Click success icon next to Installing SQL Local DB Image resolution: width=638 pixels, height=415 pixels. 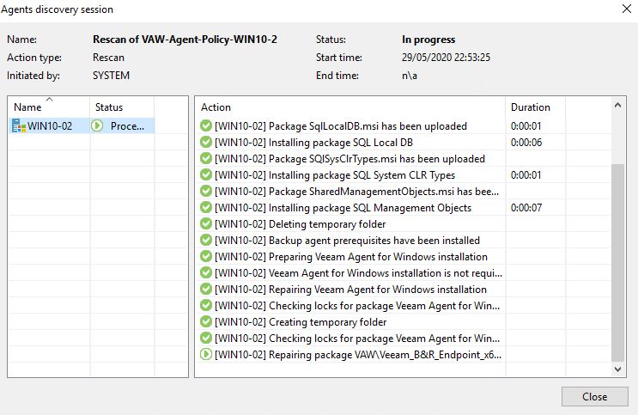tap(206, 142)
